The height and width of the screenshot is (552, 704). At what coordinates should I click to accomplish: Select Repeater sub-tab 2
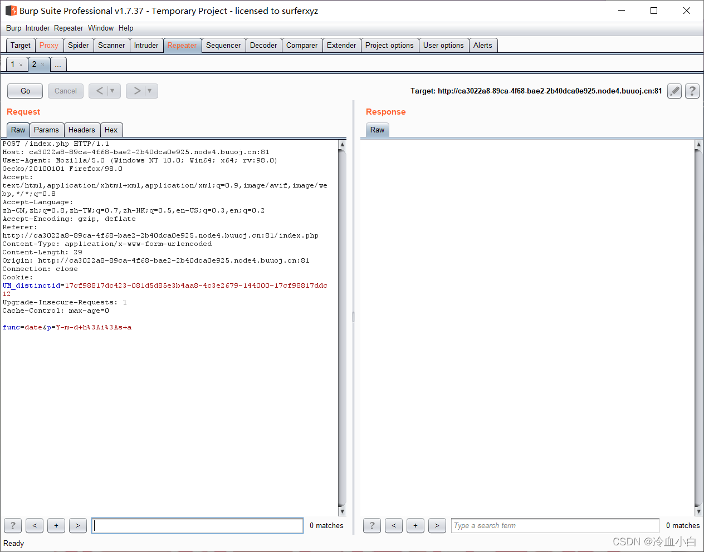point(34,65)
